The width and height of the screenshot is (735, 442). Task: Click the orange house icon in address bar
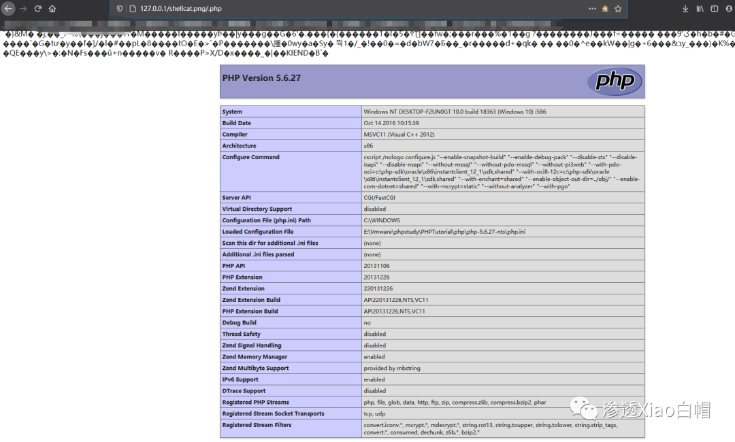(605, 8)
